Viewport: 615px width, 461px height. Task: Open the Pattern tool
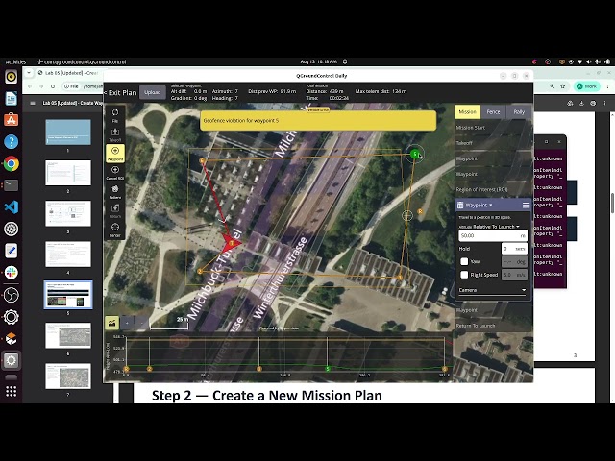click(x=115, y=192)
